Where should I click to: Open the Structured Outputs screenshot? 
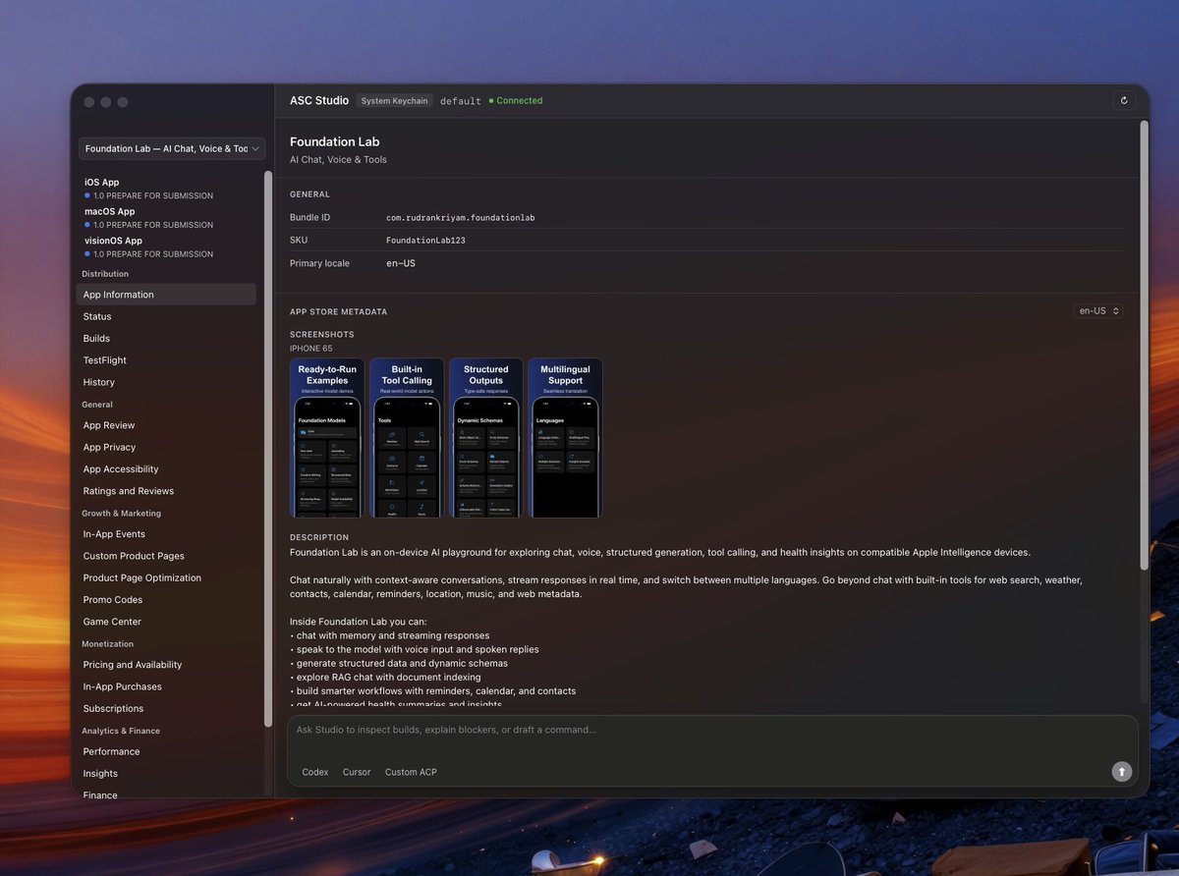[x=485, y=438]
